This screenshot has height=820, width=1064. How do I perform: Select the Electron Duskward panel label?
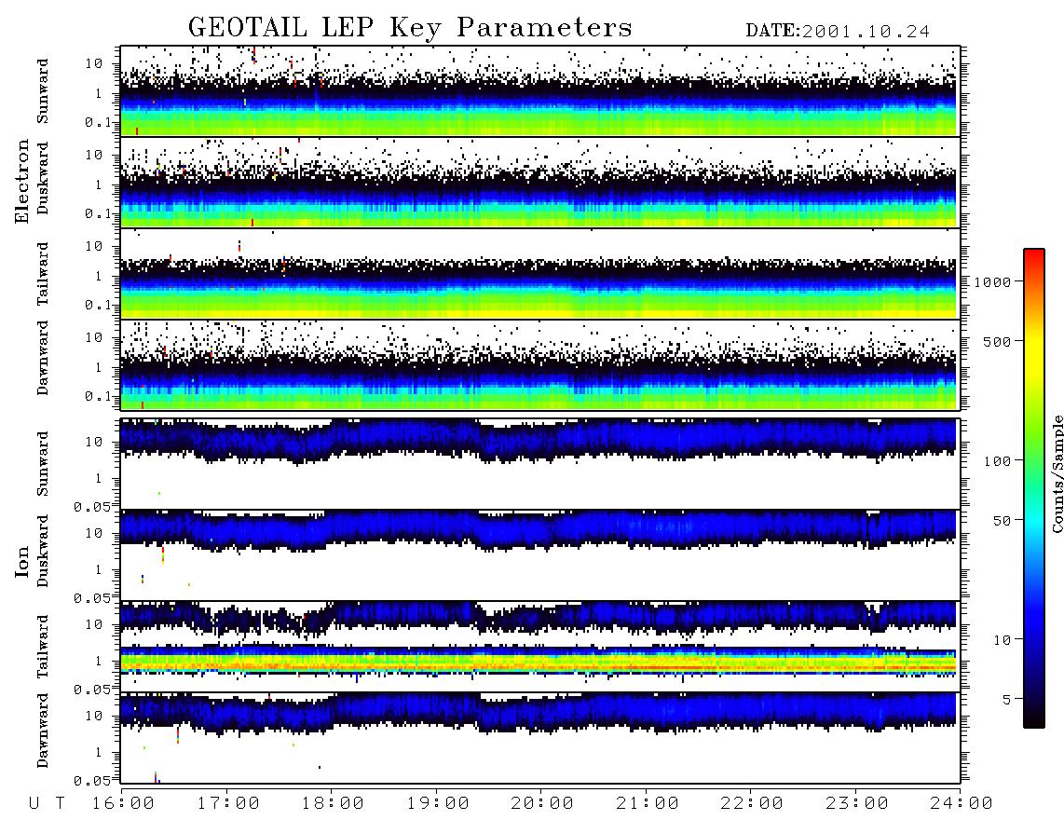point(43,178)
